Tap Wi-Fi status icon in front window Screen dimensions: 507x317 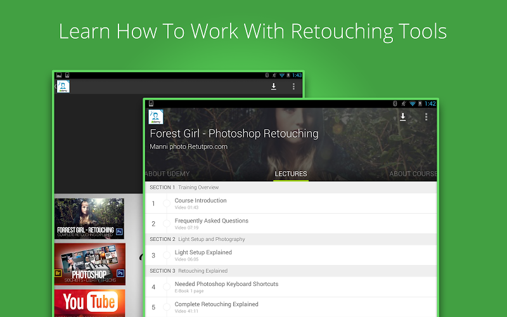pyautogui.click(x=413, y=103)
